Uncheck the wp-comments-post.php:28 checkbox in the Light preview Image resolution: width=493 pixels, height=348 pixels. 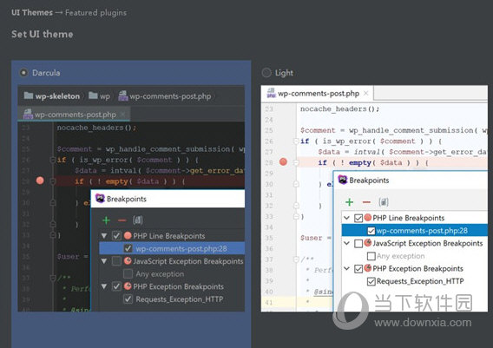click(371, 231)
